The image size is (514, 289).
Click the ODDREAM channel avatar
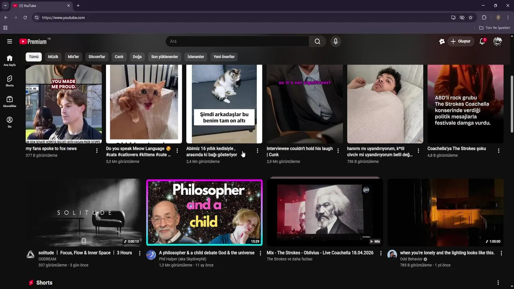point(31,254)
